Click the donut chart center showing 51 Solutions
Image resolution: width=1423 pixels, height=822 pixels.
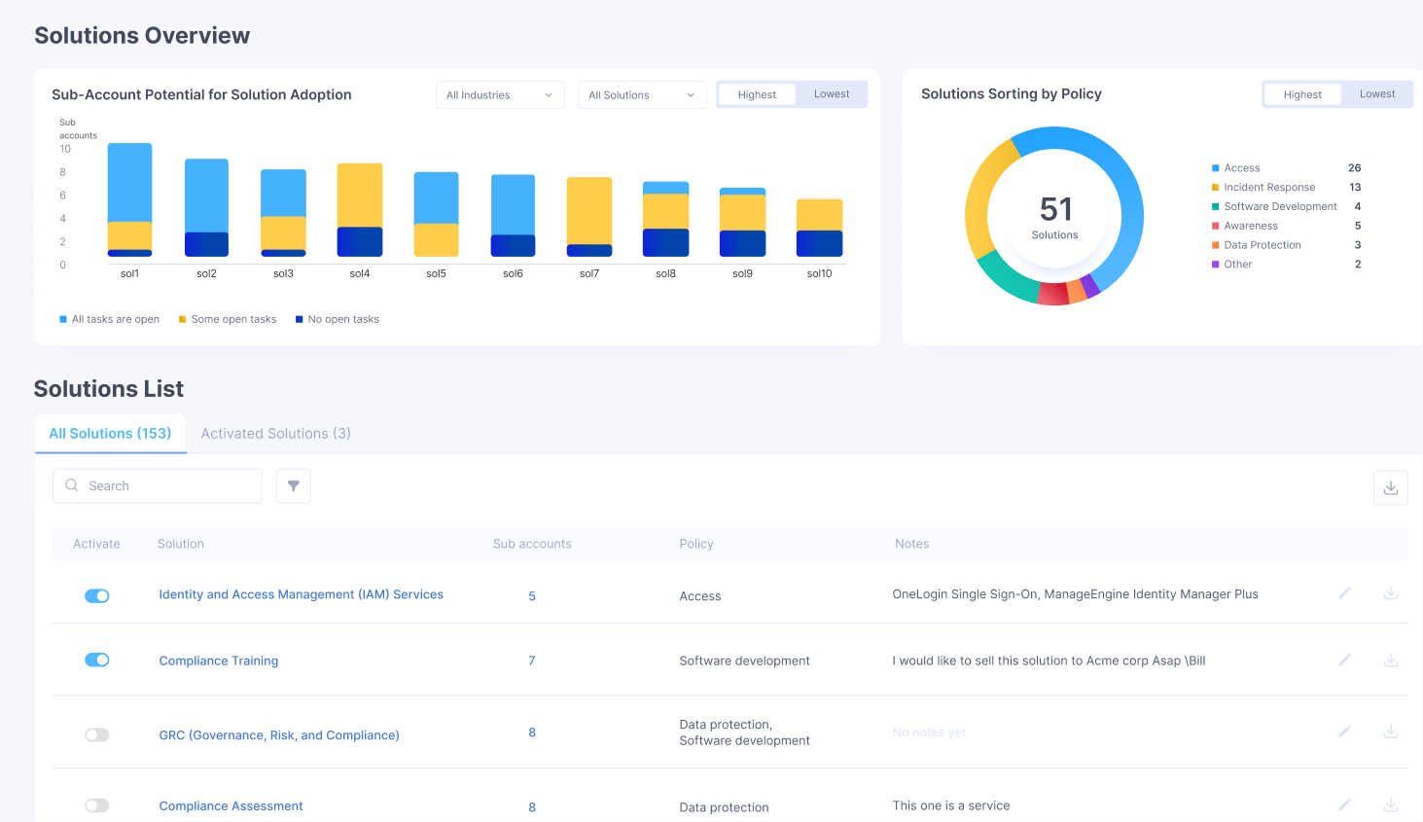[1054, 216]
